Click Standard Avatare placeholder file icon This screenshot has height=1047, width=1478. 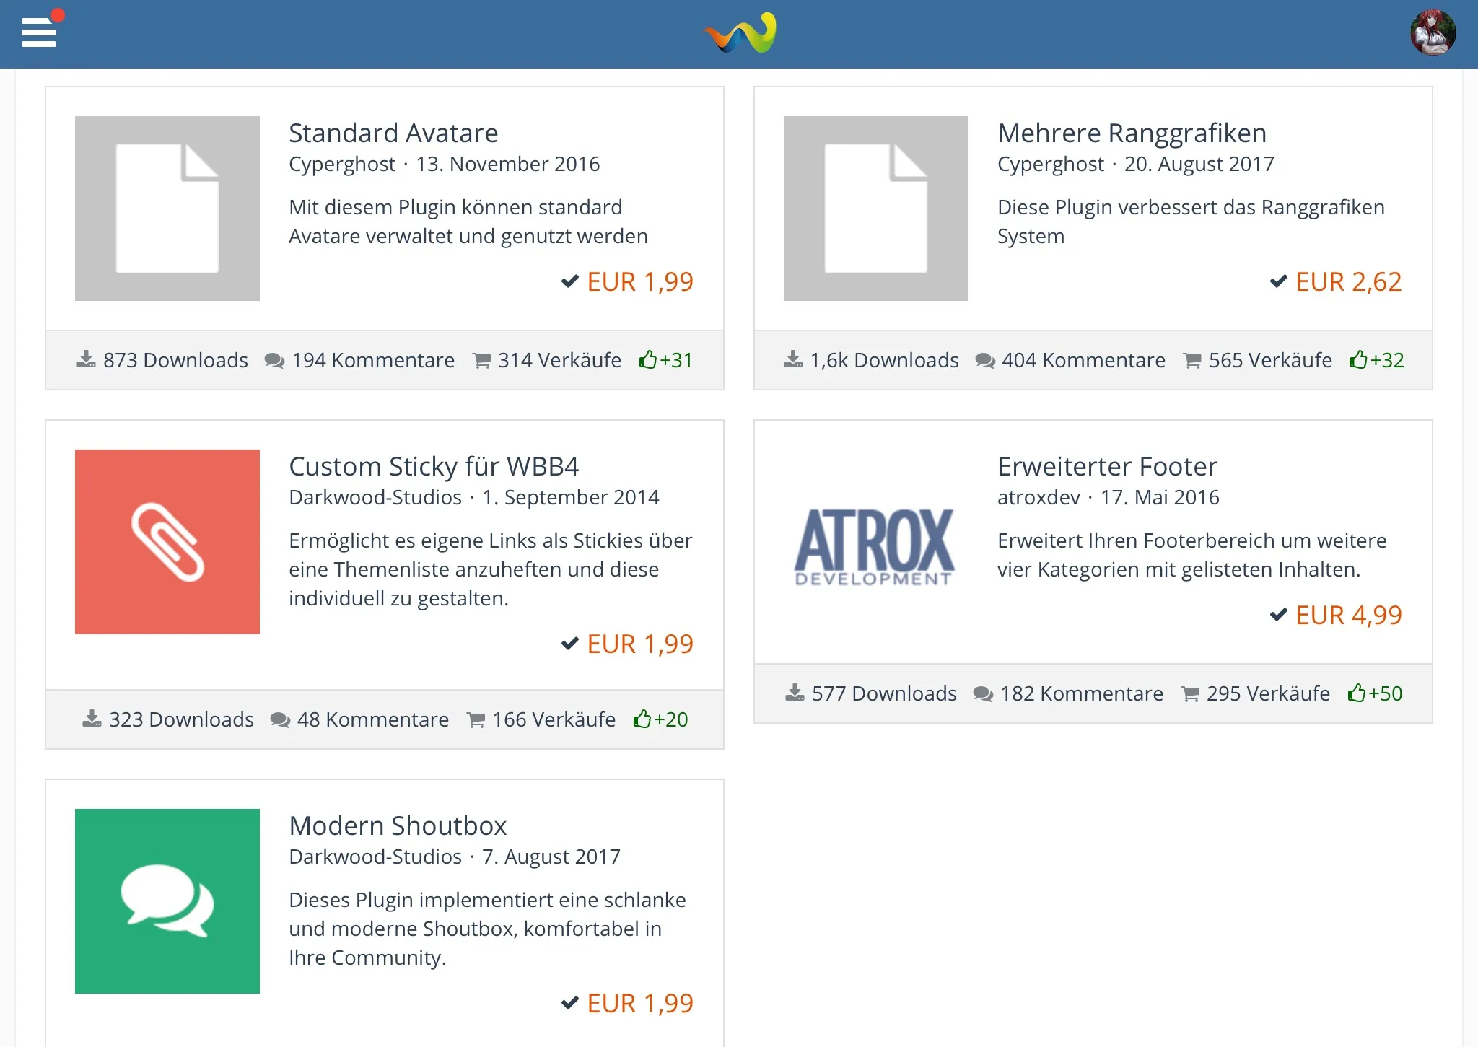click(167, 209)
